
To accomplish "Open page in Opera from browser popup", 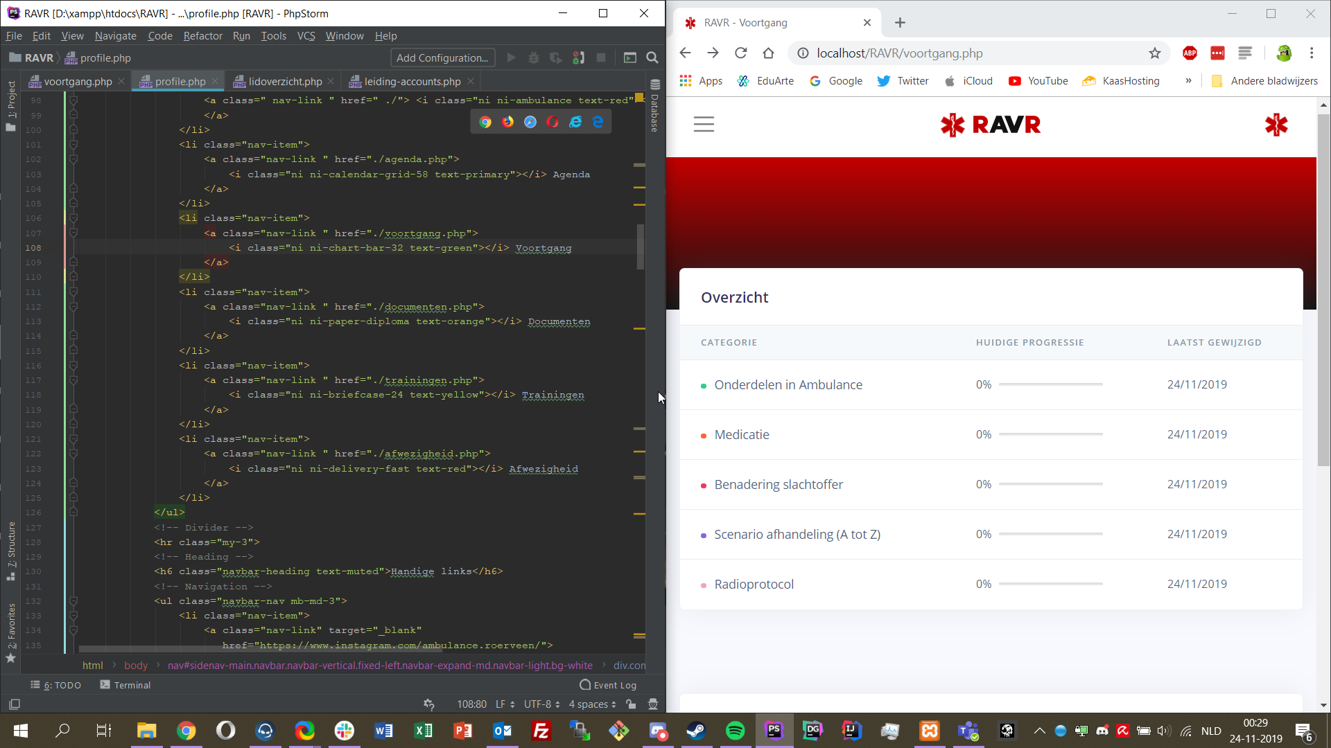I will (x=553, y=122).
